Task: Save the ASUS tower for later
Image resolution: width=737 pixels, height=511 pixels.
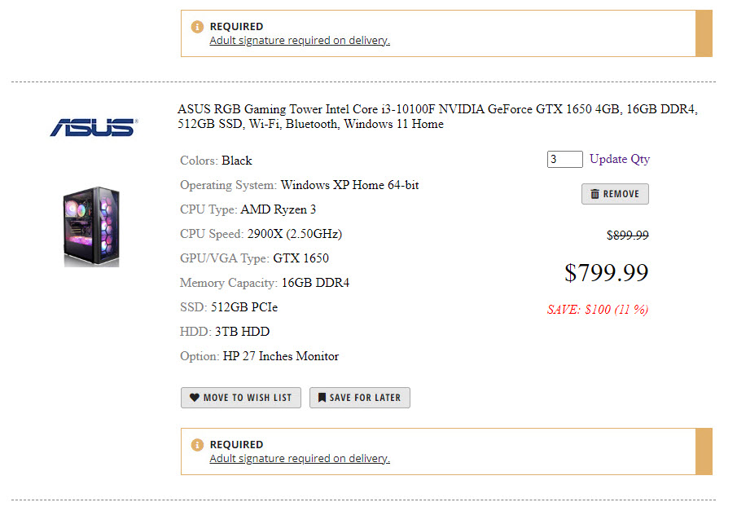Action: pyautogui.click(x=360, y=398)
